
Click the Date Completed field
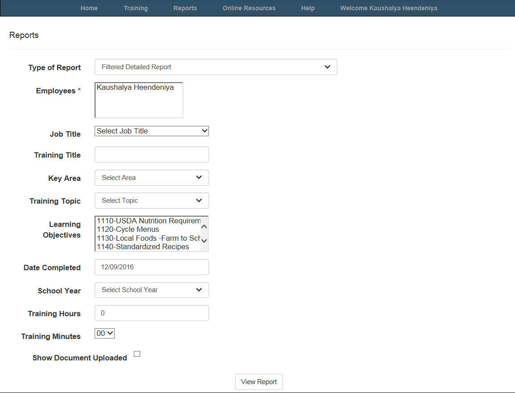(152, 267)
